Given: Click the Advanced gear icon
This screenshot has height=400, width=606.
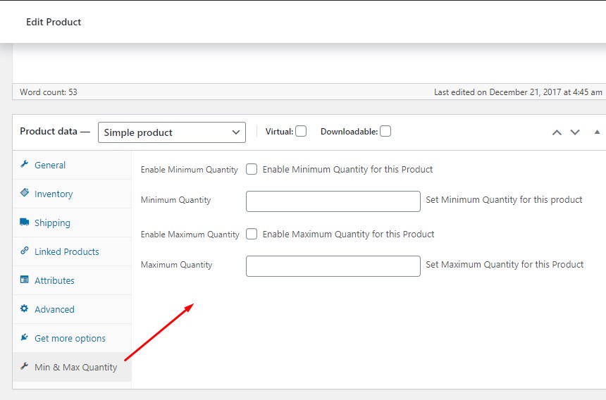Looking at the screenshot, I should [x=25, y=308].
